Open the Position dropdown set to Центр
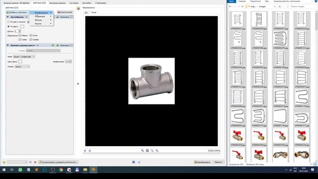The image size is (318, 179). tap(22, 67)
